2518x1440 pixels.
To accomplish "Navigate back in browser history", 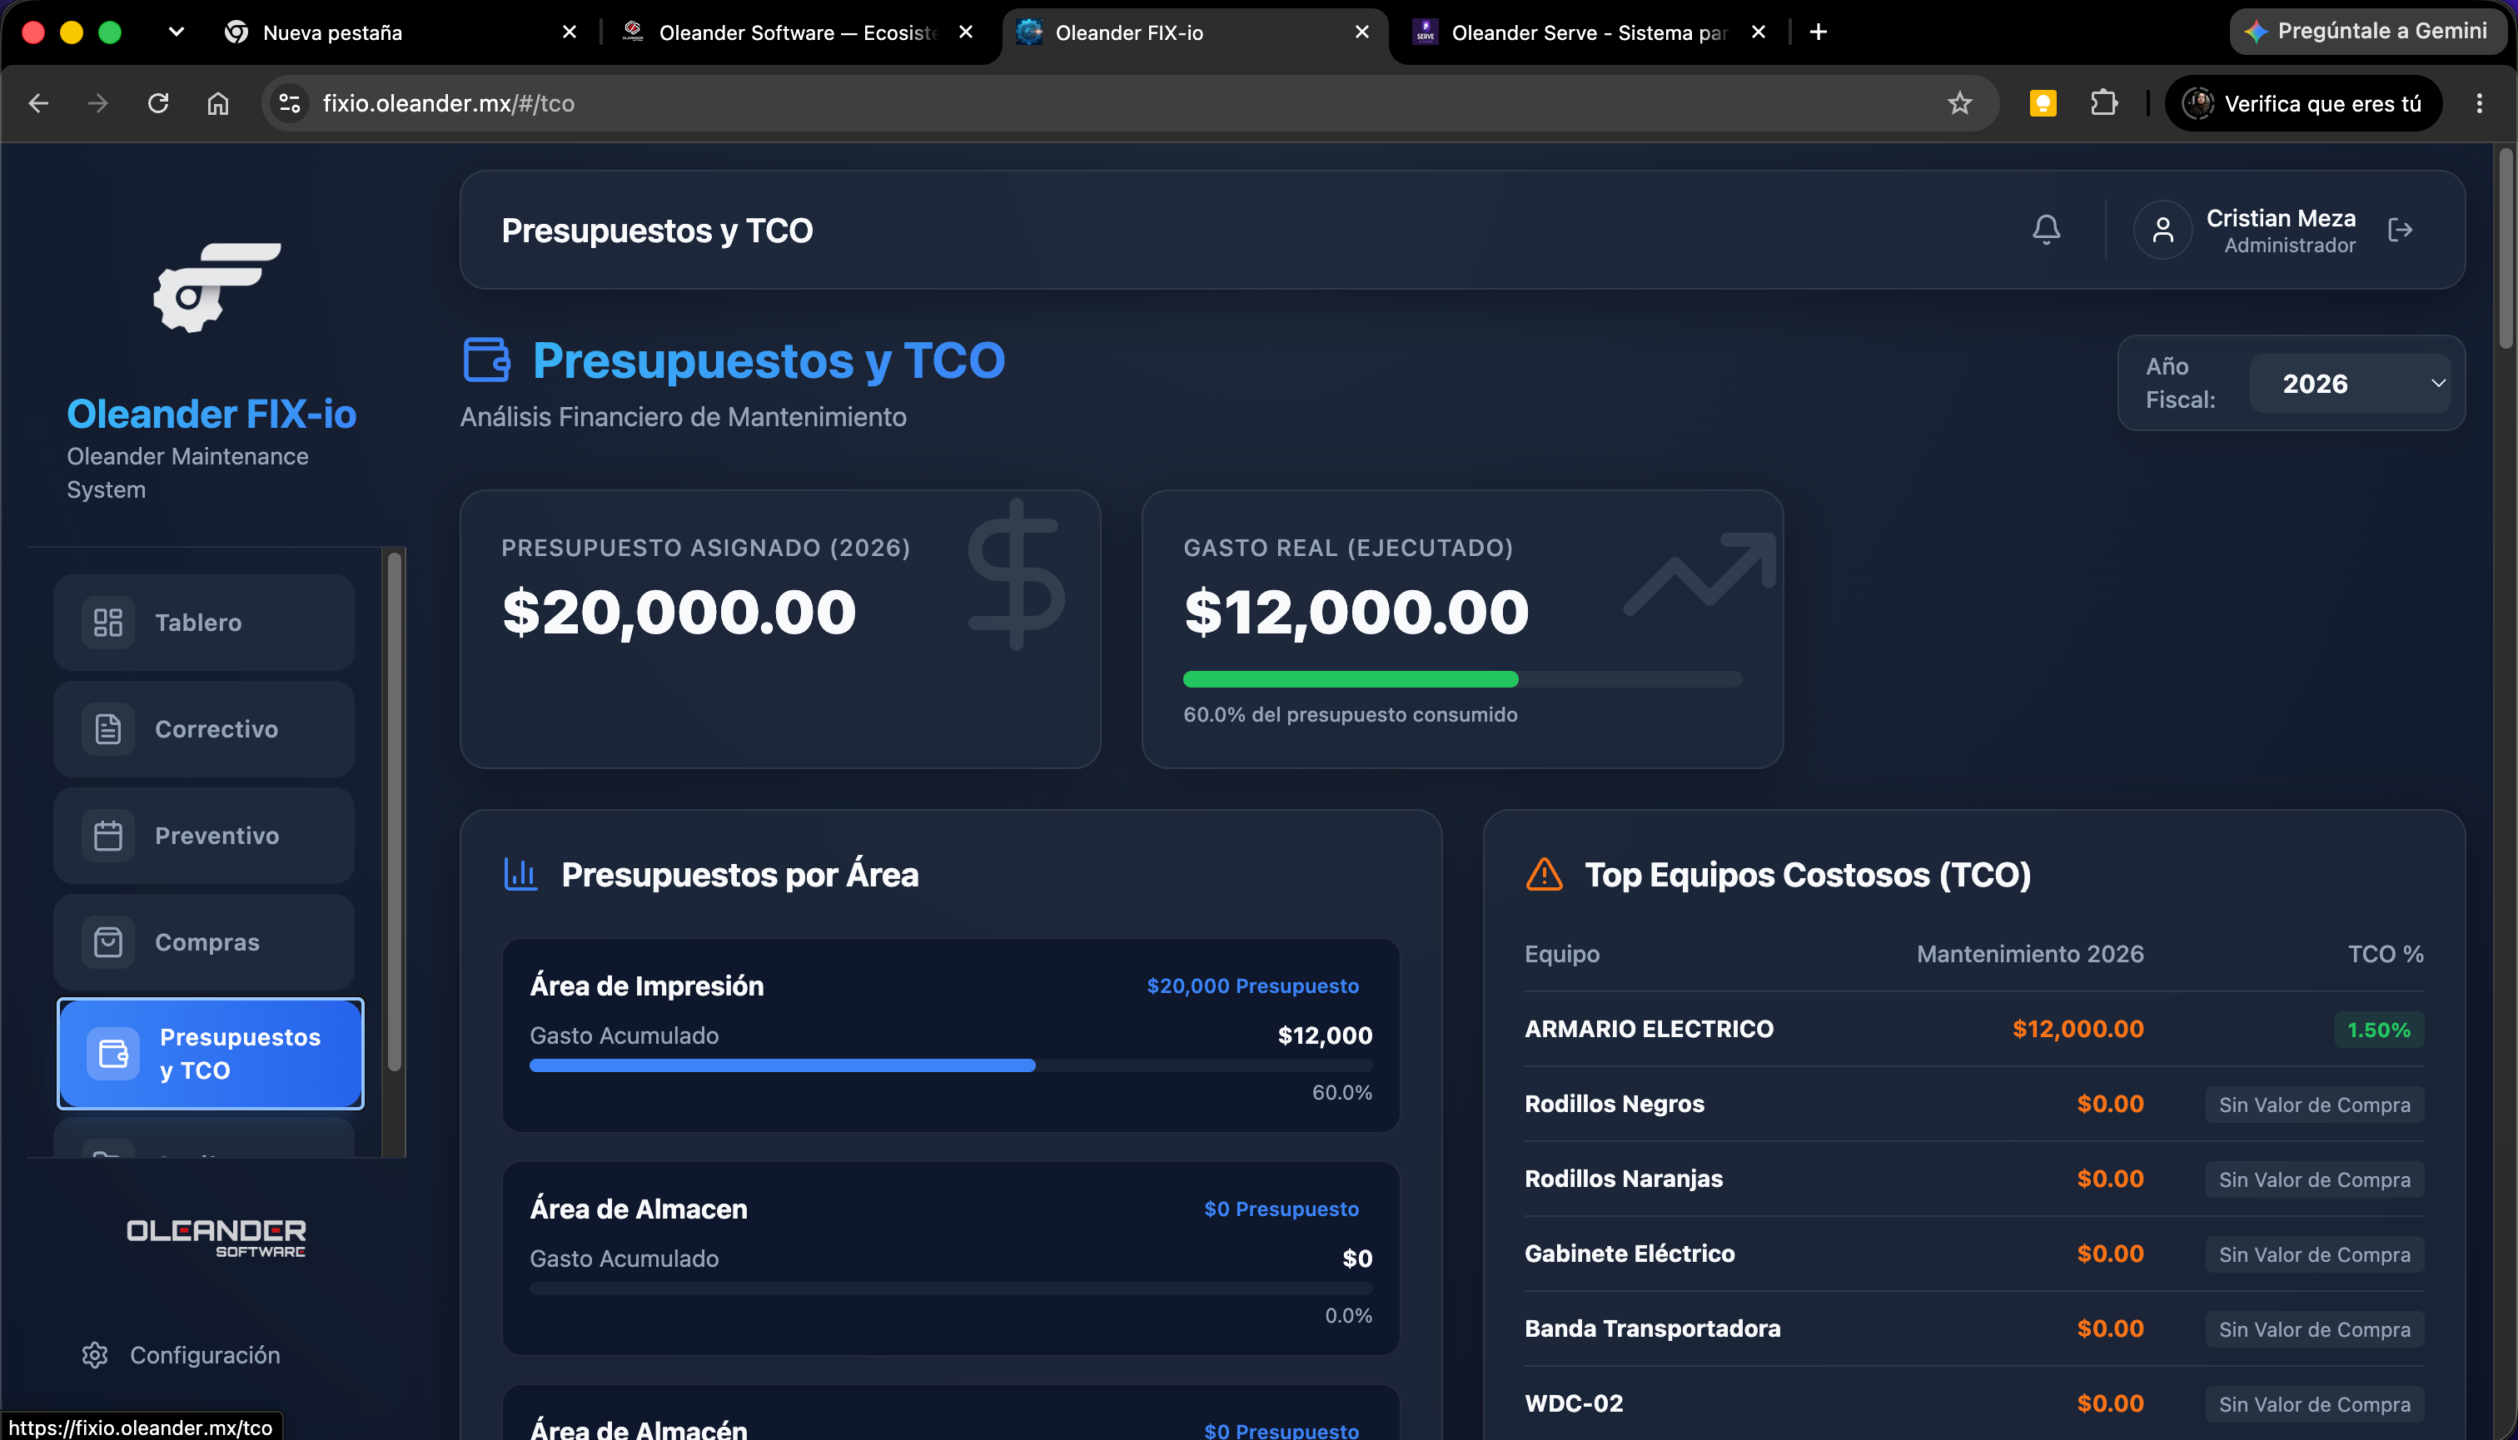I will point(38,103).
